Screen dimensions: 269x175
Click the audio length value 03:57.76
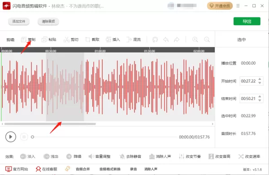coord(248,133)
